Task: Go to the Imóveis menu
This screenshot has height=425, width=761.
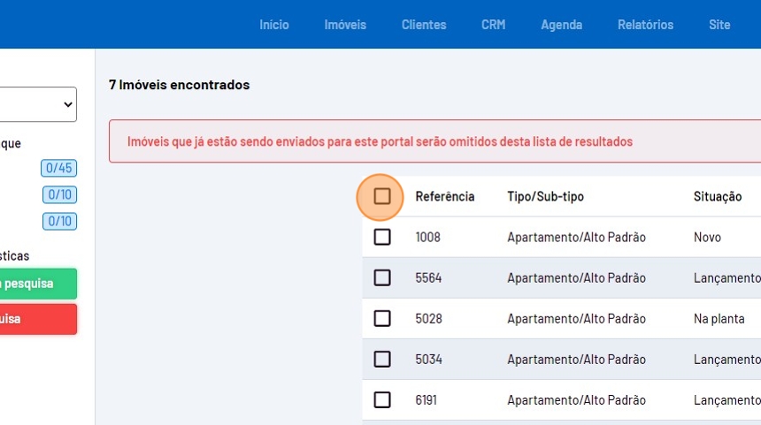Action: click(345, 25)
